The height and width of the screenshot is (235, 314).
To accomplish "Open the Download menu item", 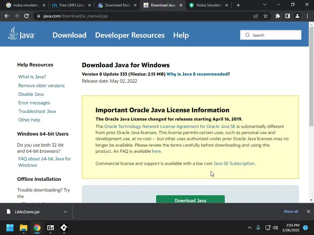I will [x=69, y=35].
